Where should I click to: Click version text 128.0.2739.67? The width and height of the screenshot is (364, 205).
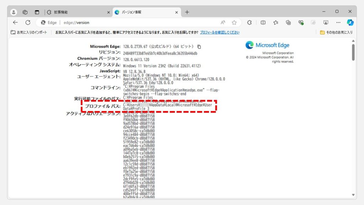click(135, 47)
